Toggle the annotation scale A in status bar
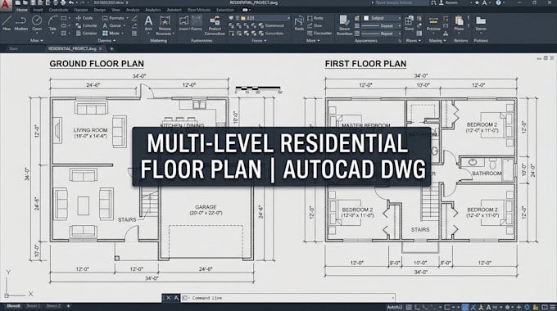Screen dimensions: 557x311 point(489,307)
